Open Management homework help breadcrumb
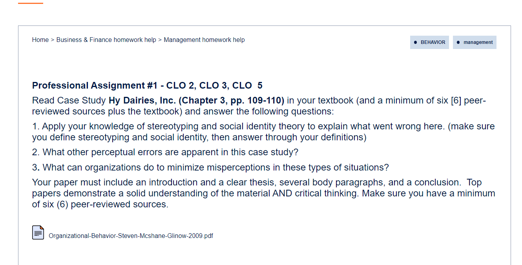This screenshot has height=265, width=522. coord(204,40)
